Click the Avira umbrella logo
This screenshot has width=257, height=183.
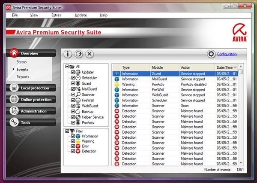[x=239, y=33]
